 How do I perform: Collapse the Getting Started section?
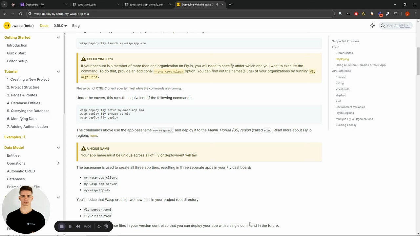click(58, 37)
